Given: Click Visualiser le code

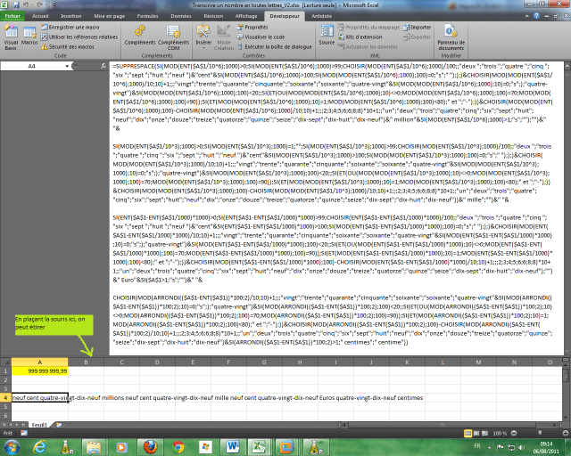Looking at the screenshot, I should (x=261, y=37).
